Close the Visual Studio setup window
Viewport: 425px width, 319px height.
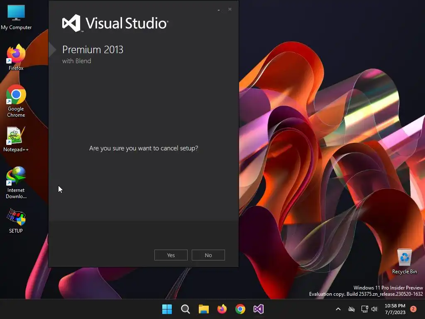pyautogui.click(x=230, y=9)
